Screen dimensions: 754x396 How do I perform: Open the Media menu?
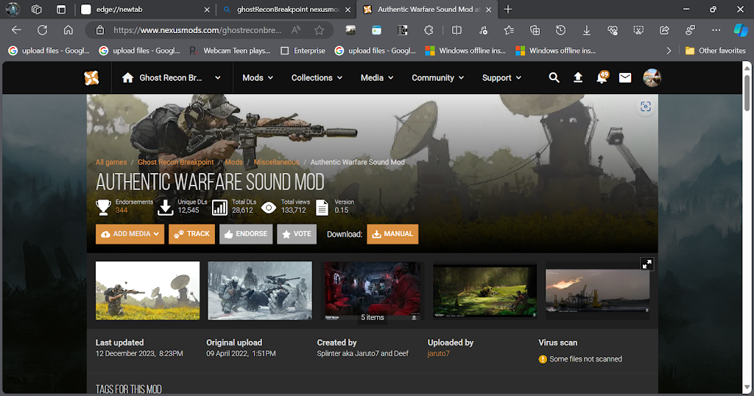[377, 78]
